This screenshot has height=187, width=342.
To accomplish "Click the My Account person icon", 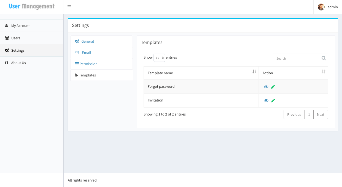I will pyautogui.click(x=7, y=26).
